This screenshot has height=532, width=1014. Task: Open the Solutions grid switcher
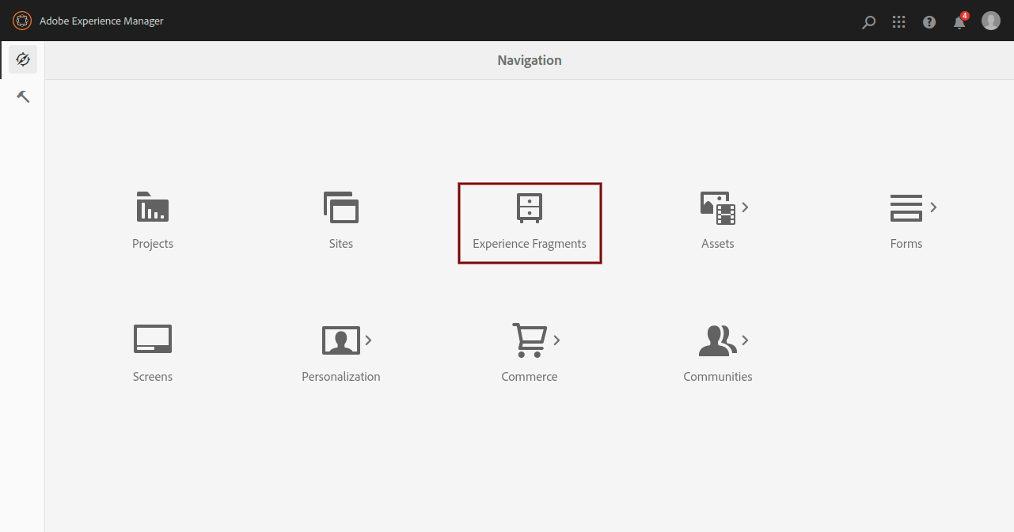click(x=898, y=21)
